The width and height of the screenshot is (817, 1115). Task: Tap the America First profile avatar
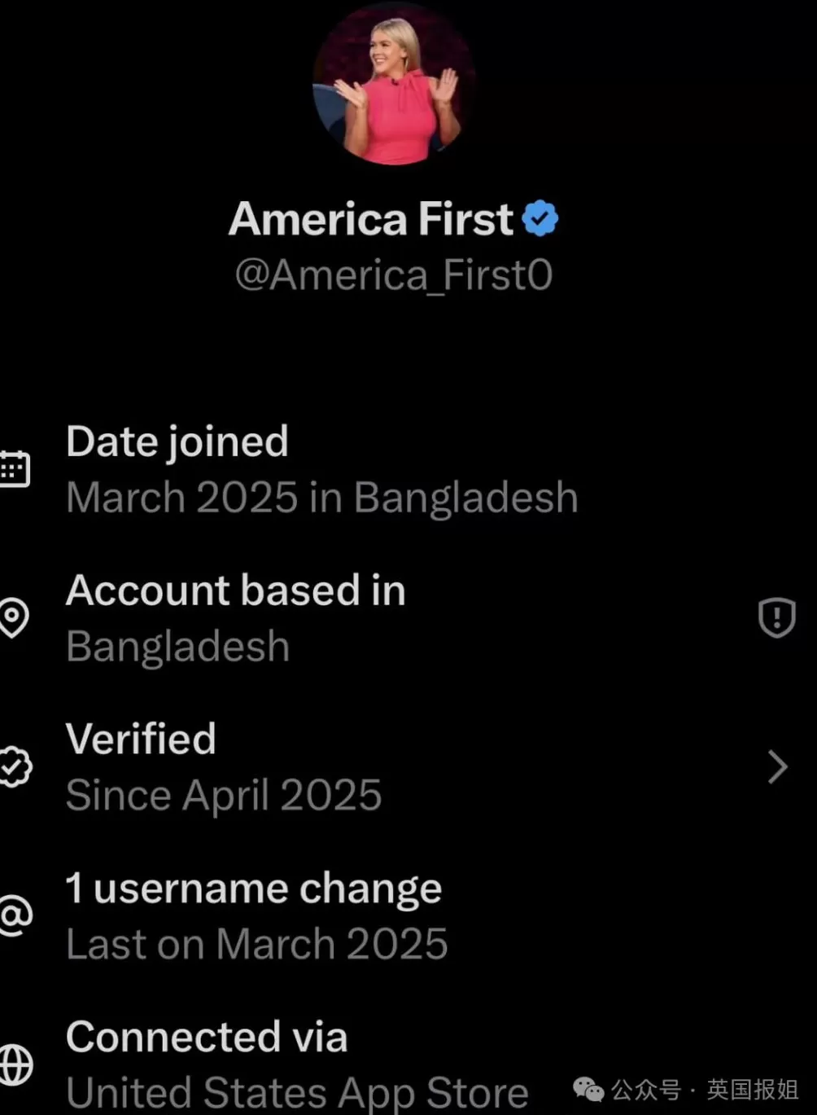point(394,84)
